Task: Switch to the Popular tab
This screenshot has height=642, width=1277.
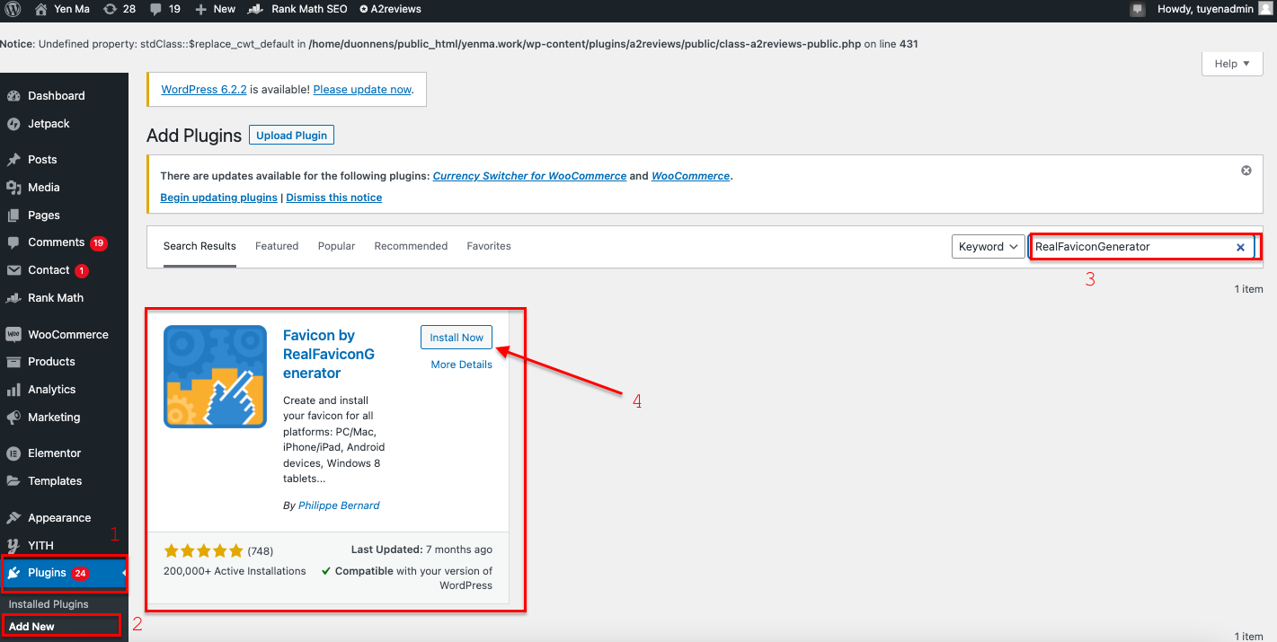Action: pos(336,246)
